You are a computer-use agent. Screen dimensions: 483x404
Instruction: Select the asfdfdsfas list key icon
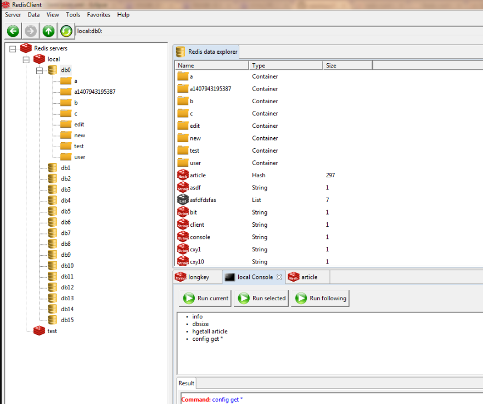click(183, 200)
